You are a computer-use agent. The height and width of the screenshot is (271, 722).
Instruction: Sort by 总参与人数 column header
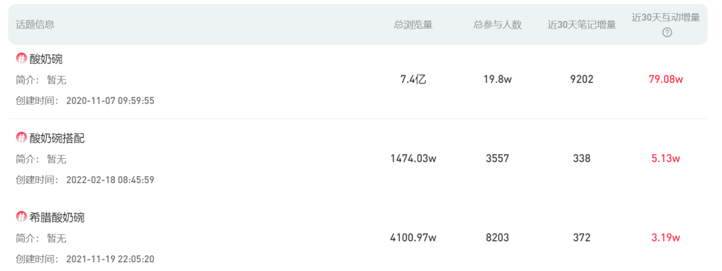(497, 25)
